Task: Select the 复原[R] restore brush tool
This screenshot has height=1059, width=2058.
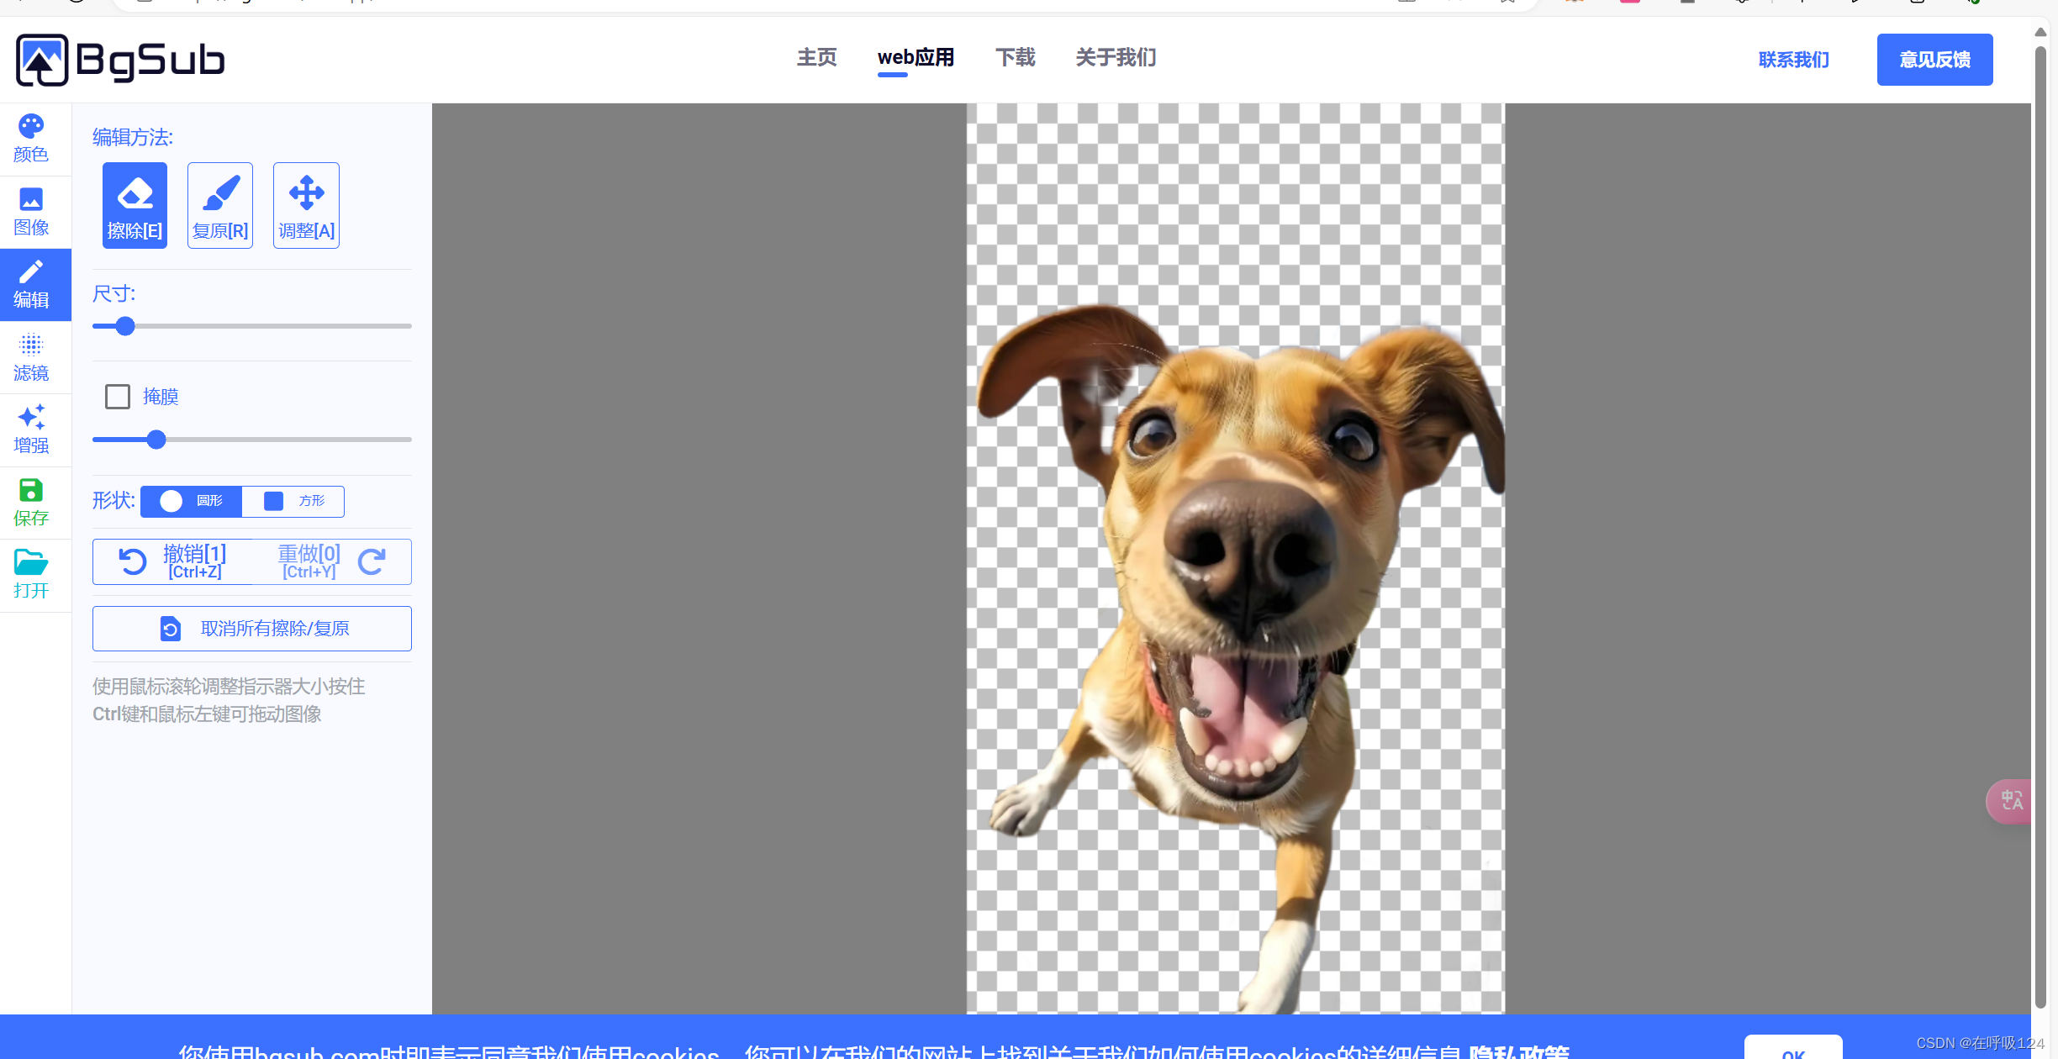Action: click(x=220, y=205)
